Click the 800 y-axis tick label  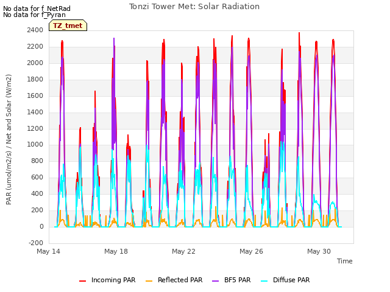coord(37,161)
